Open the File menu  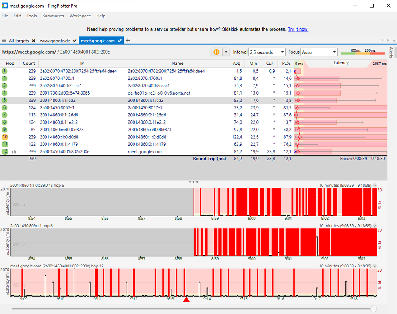point(4,16)
